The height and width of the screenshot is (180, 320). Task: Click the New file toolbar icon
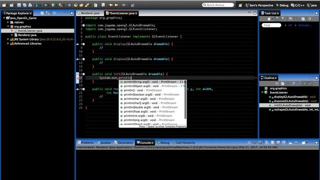4,5
